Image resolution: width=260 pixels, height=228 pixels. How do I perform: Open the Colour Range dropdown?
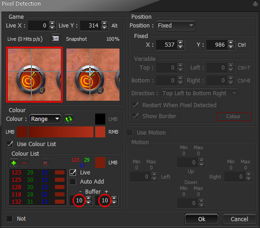45,119
